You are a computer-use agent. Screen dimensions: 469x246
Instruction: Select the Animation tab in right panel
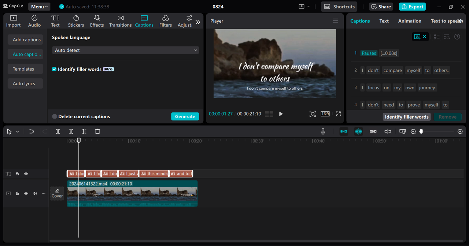tap(410, 21)
